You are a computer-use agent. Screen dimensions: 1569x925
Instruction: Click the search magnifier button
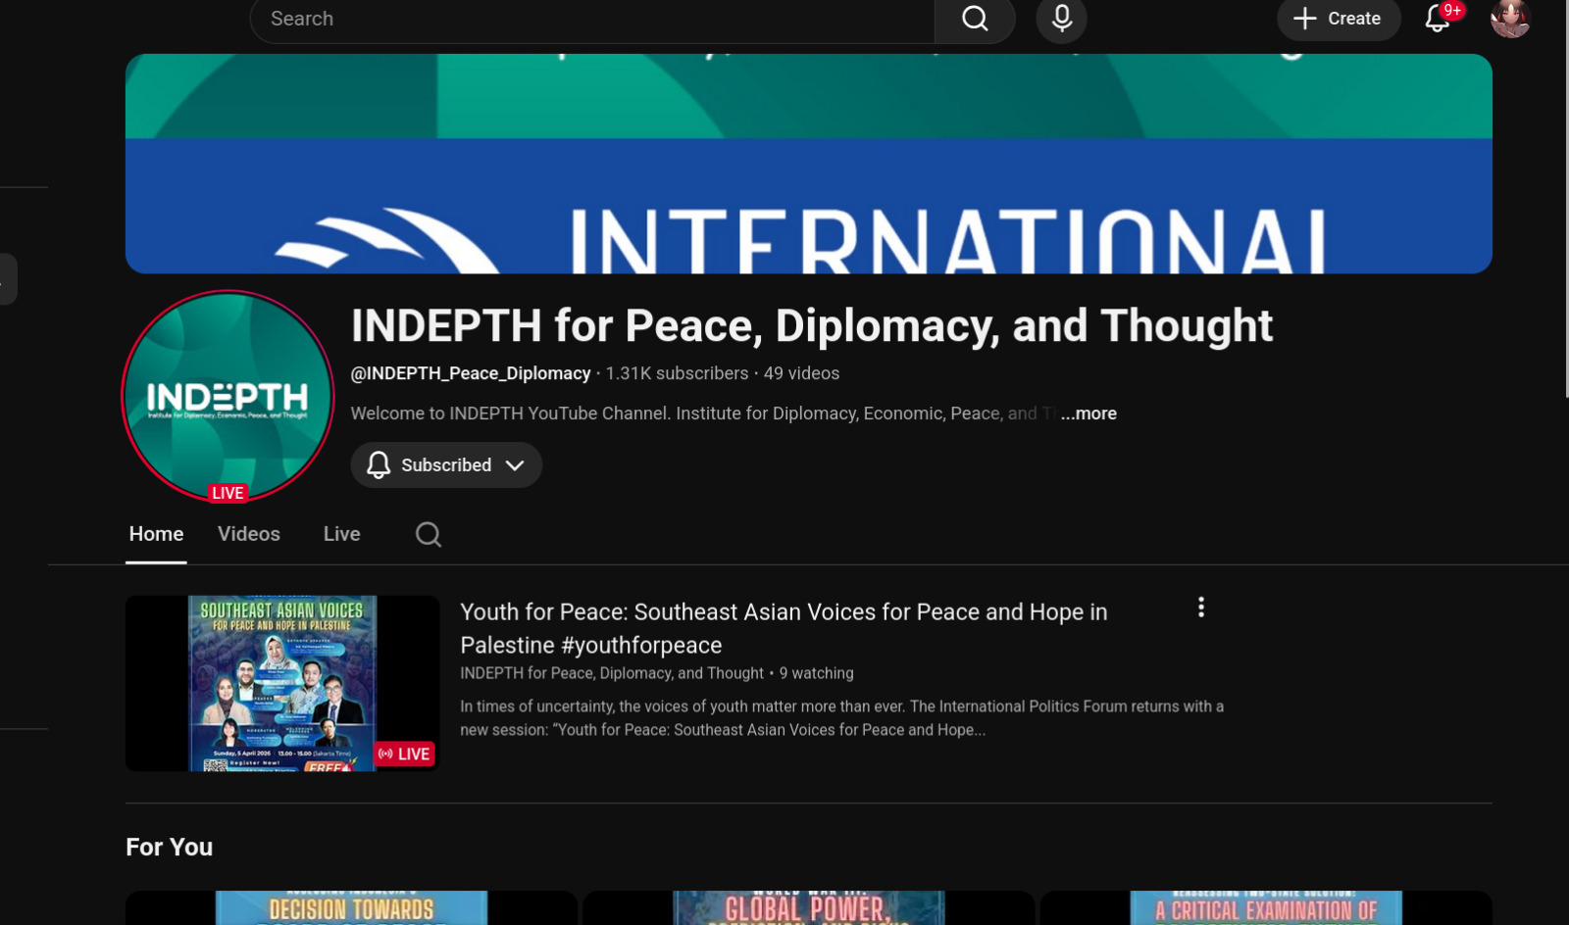click(975, 19)
